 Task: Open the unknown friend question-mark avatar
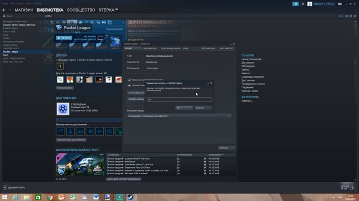[x=60, y=66]
